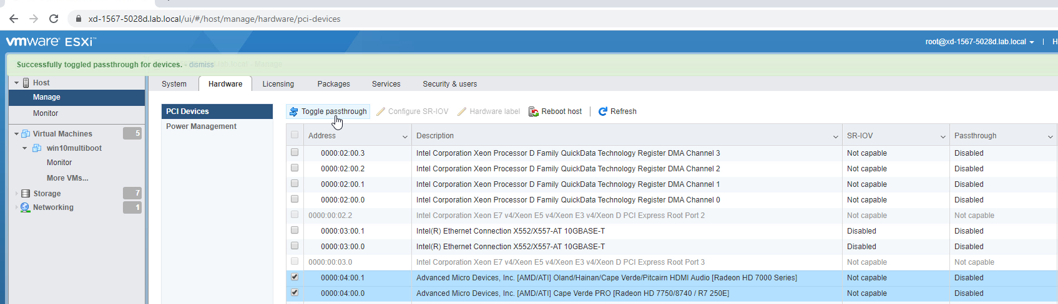Screen dimensions: 1058x304
Task: Open Monitor under win10multiboot
Action: 59,163
